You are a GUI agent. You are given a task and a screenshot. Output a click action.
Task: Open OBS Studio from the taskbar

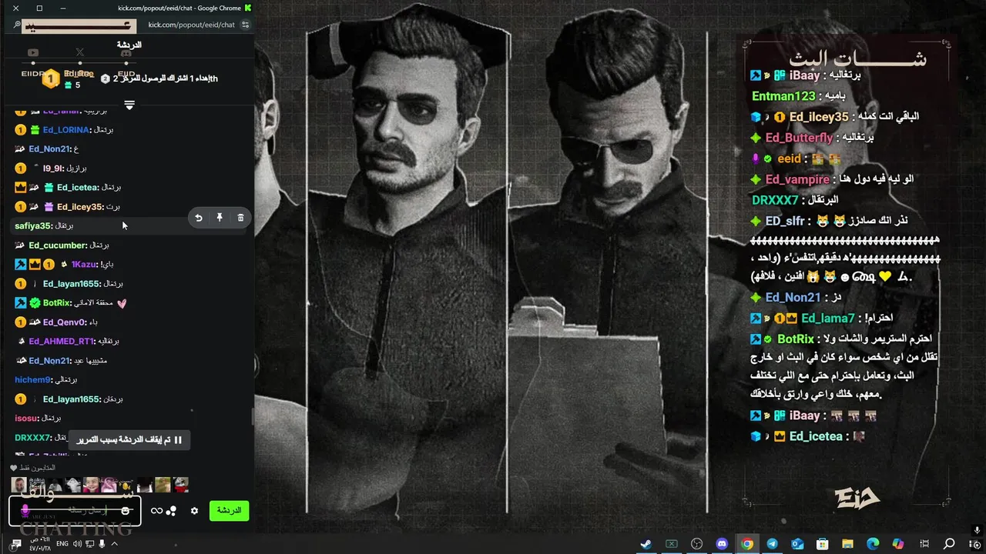pyautogui.click(x=696, y=543)
